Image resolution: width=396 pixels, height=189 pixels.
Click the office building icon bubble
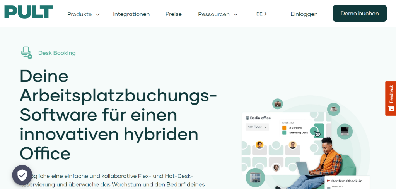tap(255, 177)
